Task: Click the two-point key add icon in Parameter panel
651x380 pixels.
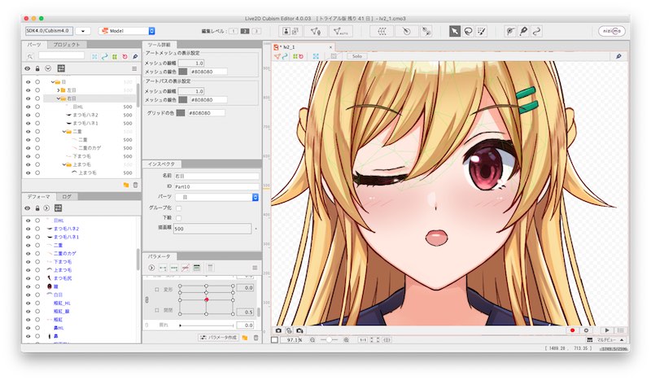Action: tap(163, 268)
